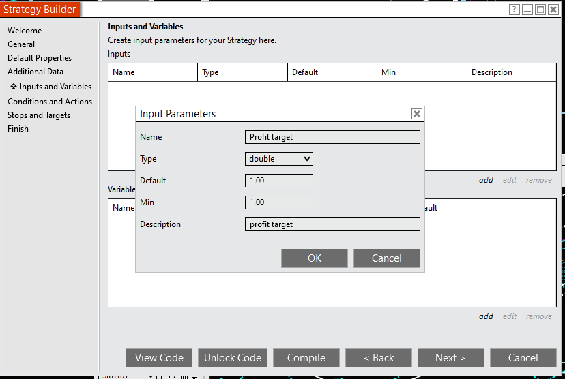Click the Description field reading profit target
This screenshot has height=379, width=565.
[332, 224]
